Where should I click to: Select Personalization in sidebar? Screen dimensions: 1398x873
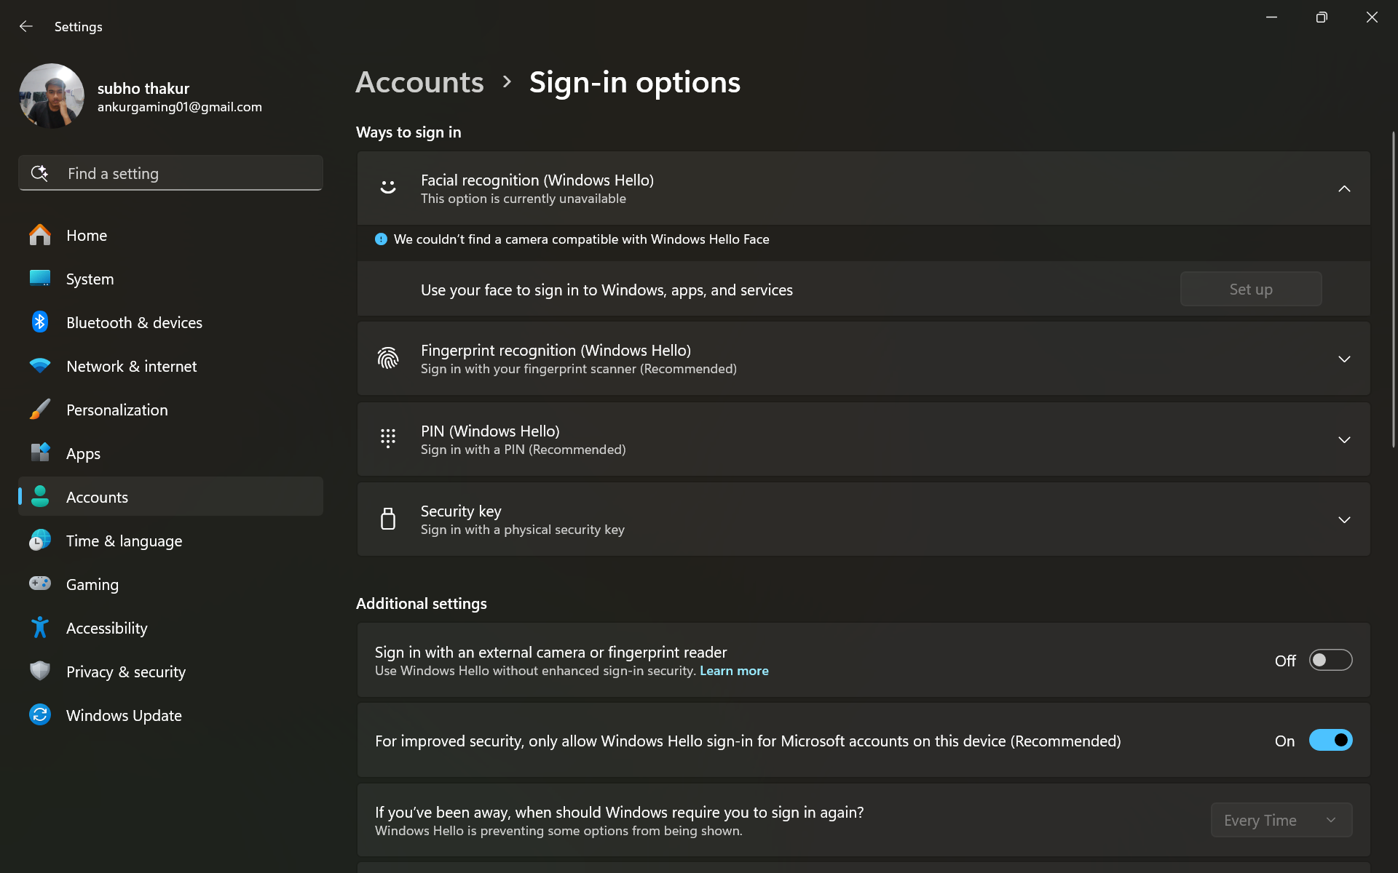coord(170,410)
